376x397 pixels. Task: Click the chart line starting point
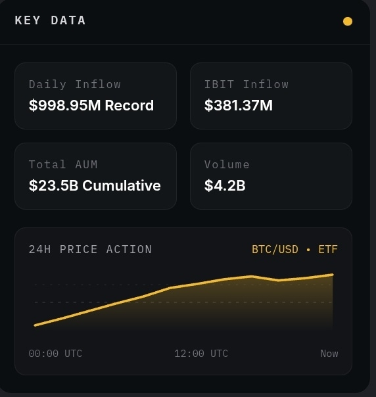point(35,325)
